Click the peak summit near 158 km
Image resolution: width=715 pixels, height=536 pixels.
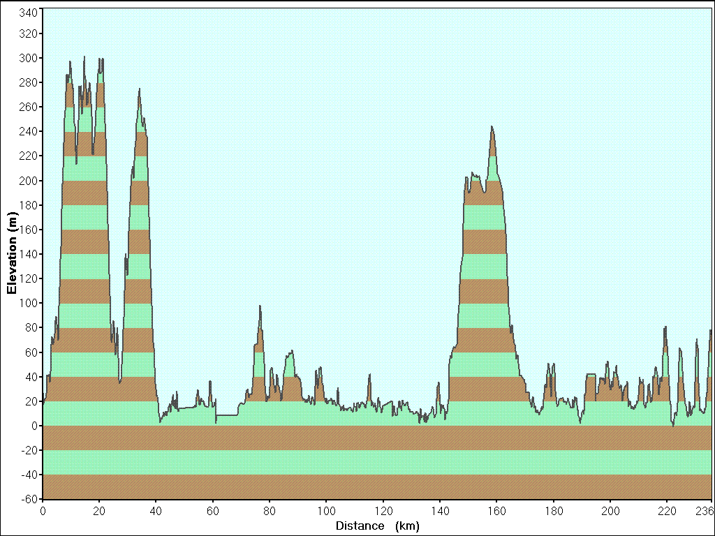click(492, 127)
